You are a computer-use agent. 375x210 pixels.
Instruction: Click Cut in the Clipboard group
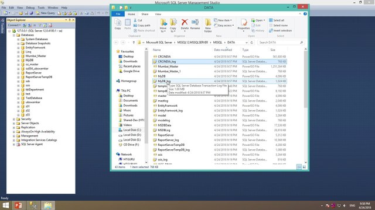point(138,20)
